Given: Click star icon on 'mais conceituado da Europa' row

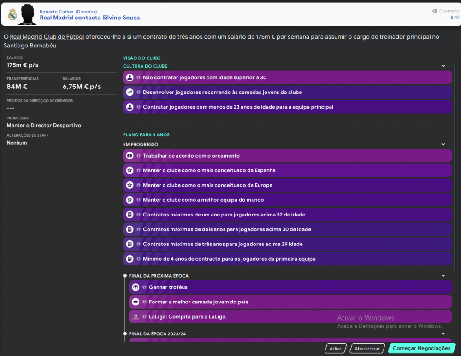Looking at the screenshot, I should pos(130,185).
